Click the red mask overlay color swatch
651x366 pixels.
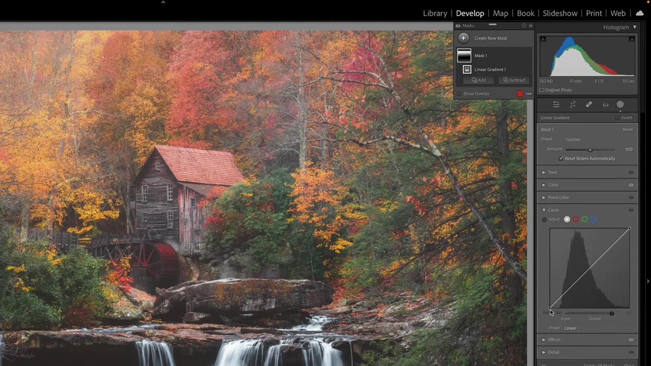click(x=520, y=94)
